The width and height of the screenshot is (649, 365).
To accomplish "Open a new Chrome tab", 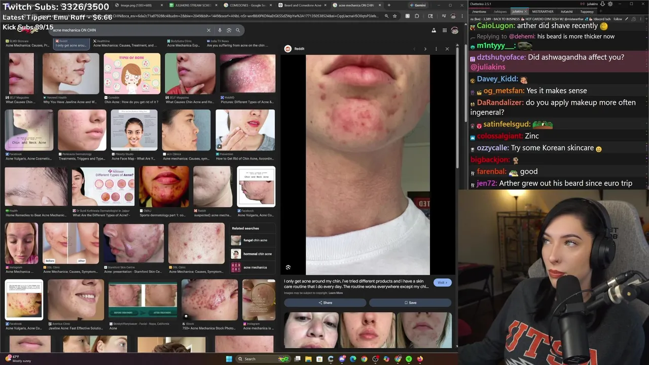I will (x=389, y=5).
